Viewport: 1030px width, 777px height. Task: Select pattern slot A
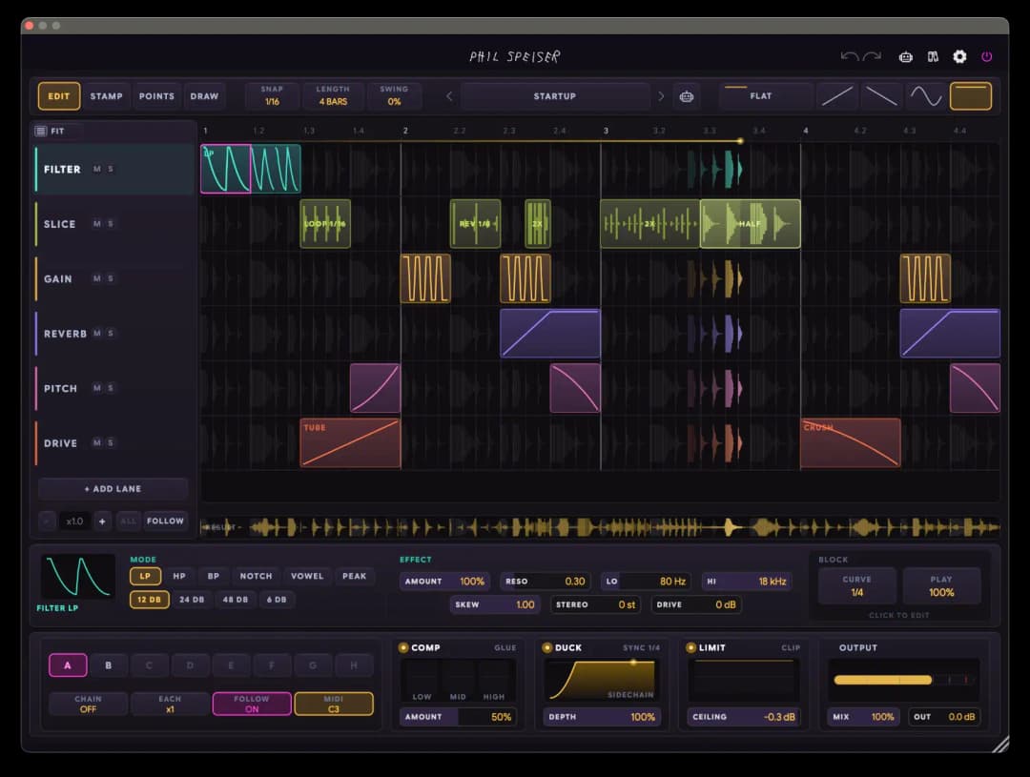tap(68, 665)
